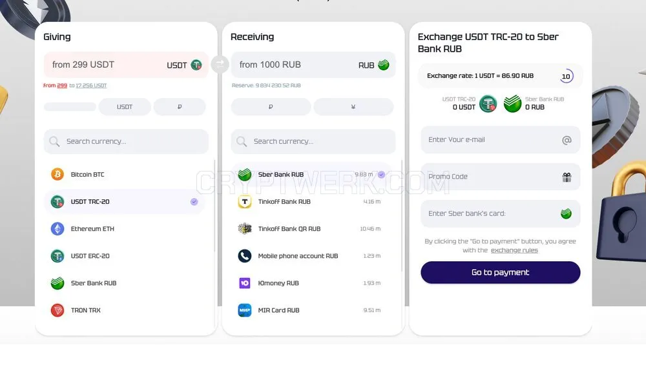This screenshot has width=646, height=365.
Task: Open the exchange rules link
Action: coord(514,250)
